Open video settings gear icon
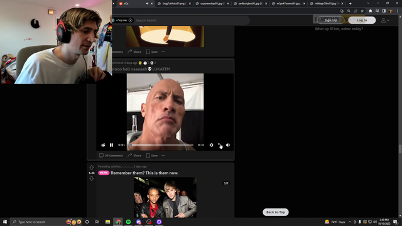Screen dimensions: 402x226 click(211, 145)
